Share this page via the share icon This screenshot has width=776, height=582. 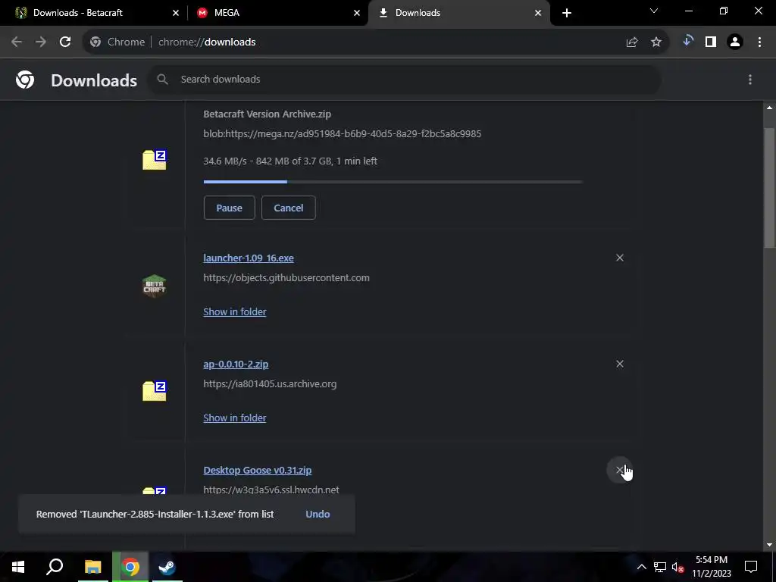(x=631, y=42)
